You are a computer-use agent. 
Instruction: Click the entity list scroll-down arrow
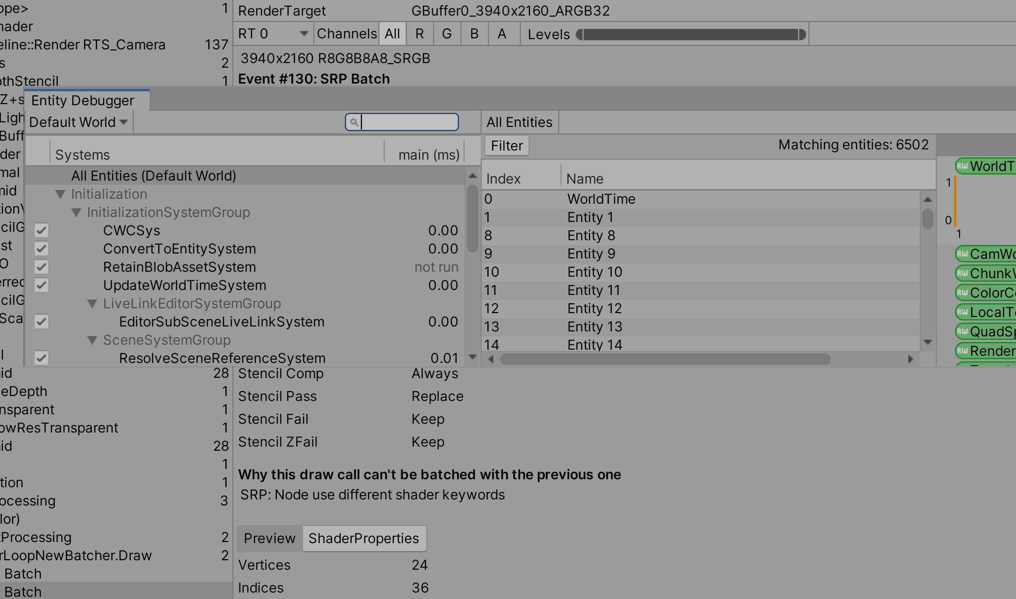[x=927, y=342]
